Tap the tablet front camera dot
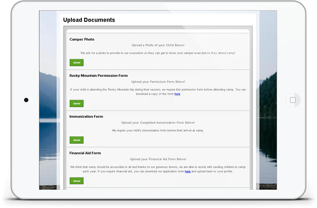This screenshot has width=317, height=208. pos(26,100)
